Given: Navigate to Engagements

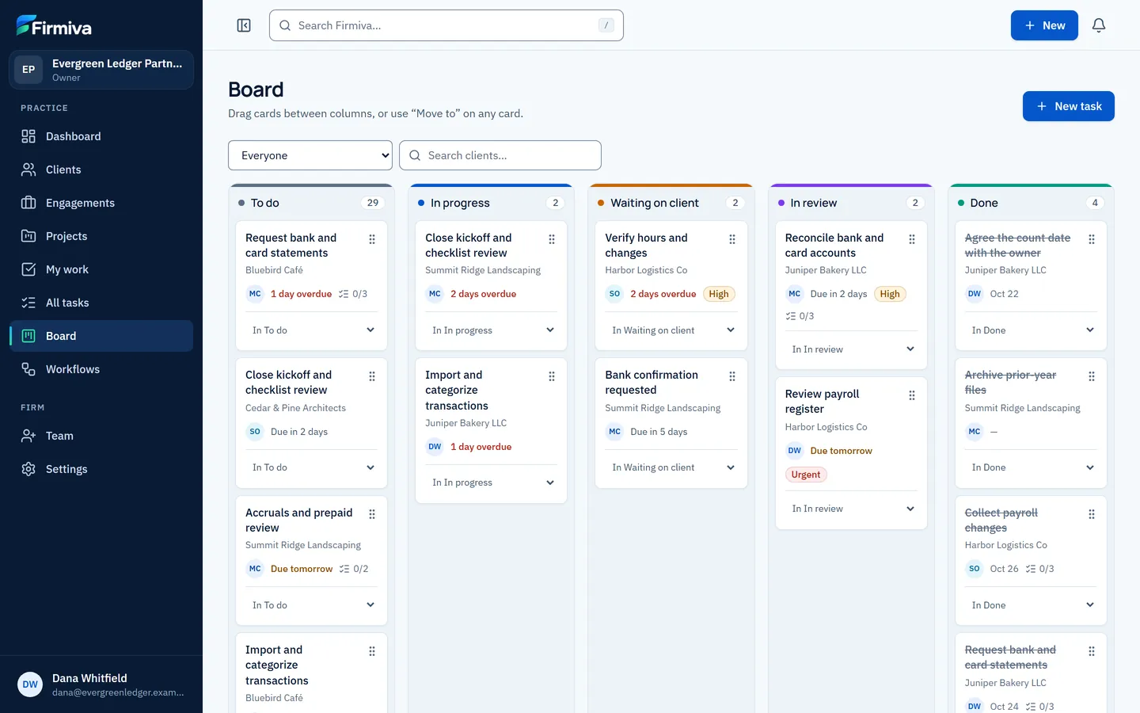Looking at the screenshot, I should [x=101, y=203].
